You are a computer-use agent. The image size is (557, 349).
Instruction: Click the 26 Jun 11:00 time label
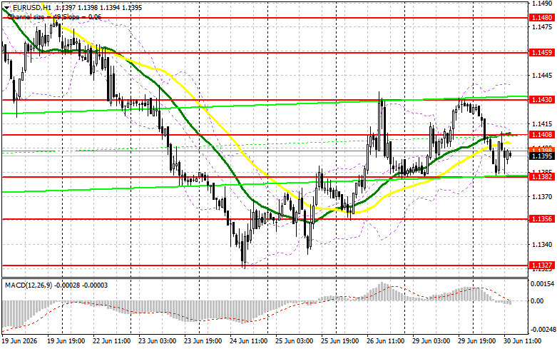[x=385, y=341]
